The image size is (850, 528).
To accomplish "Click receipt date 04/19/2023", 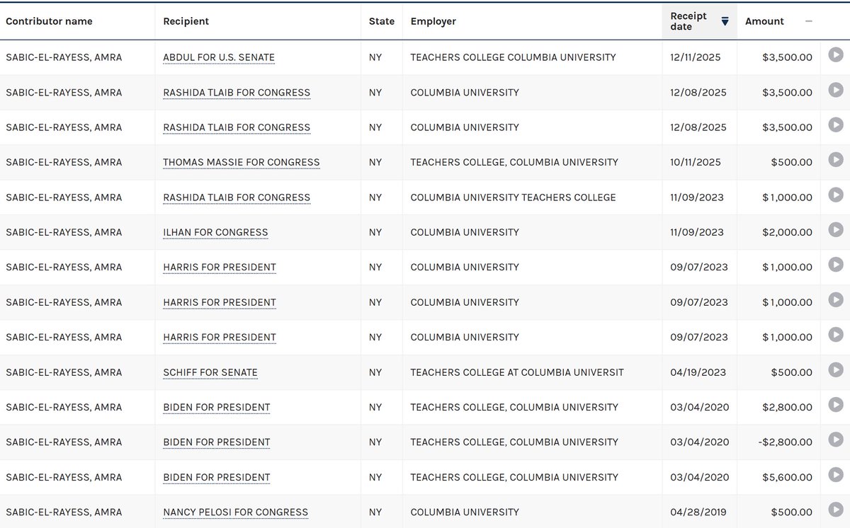I will coord(698,372).
